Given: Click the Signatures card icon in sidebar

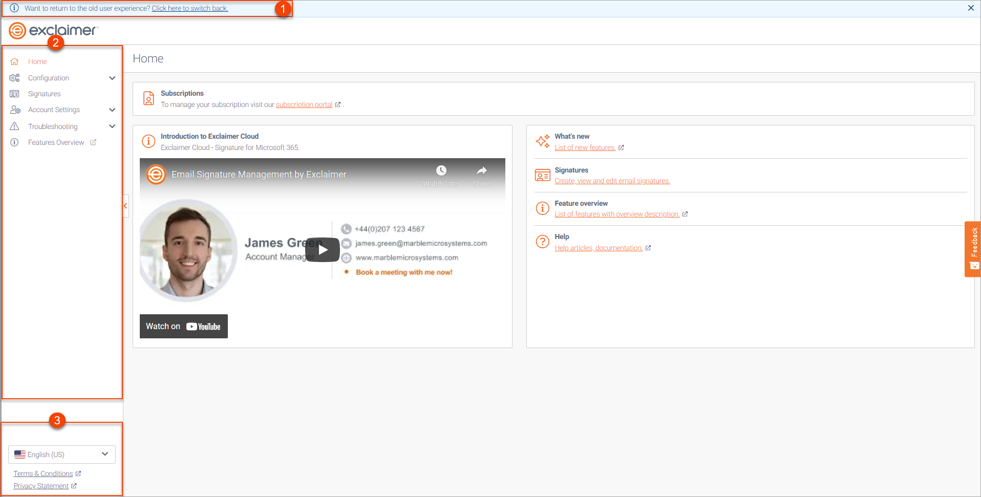Looking at the screenshot, I should click(14, 94).
